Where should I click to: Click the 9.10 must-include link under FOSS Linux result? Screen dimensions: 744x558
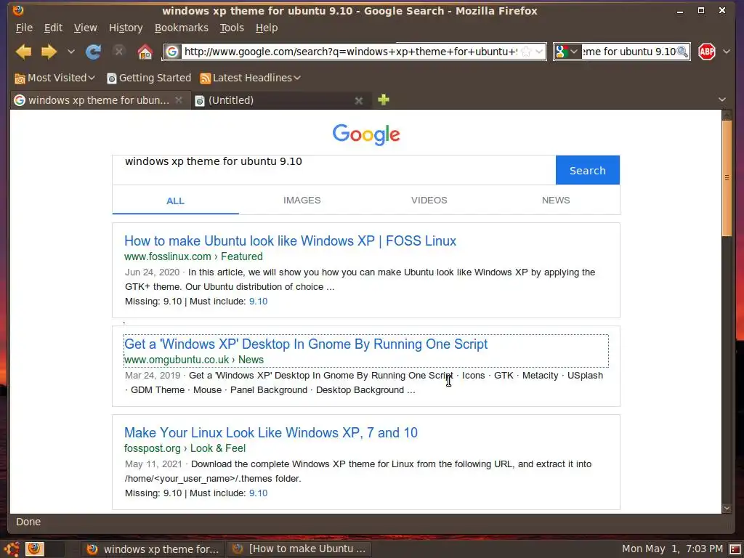(258, 302)
